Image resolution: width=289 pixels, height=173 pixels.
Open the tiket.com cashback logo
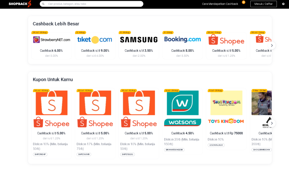95,40
